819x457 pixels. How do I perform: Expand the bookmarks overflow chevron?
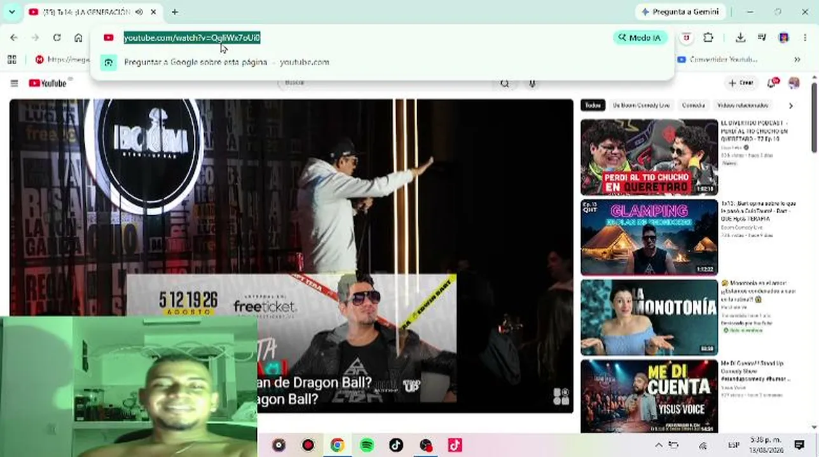click(x=797, y=60)
